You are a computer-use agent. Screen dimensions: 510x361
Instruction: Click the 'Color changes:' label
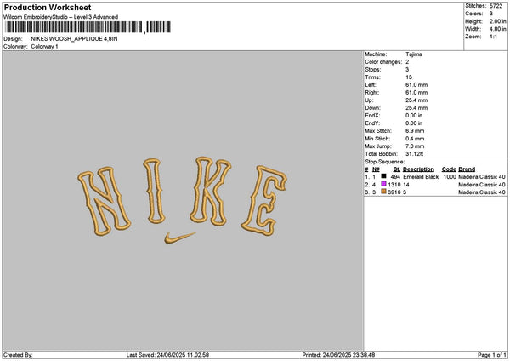point(383,62)
